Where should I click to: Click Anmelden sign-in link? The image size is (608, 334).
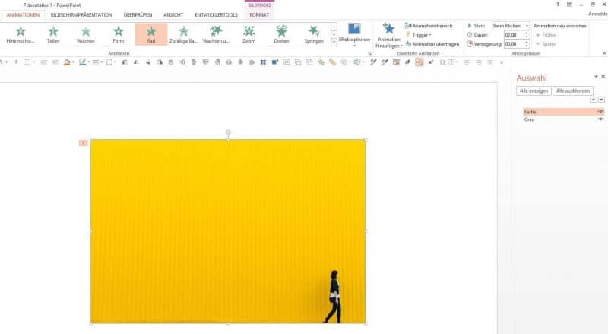point(598,14)
